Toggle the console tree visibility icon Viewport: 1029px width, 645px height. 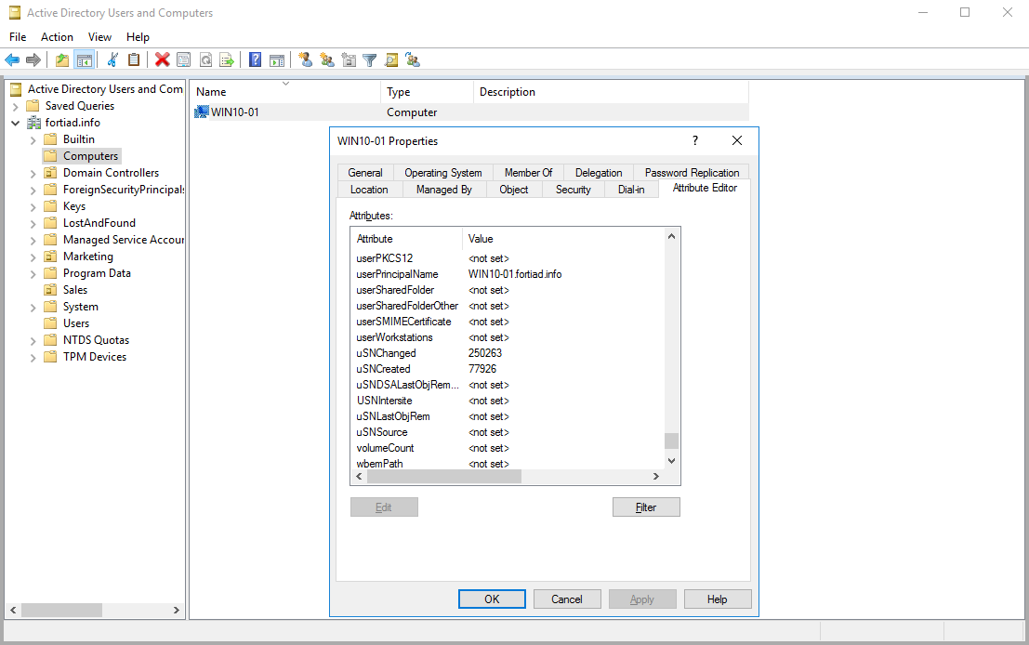click(x=87, y=59)
